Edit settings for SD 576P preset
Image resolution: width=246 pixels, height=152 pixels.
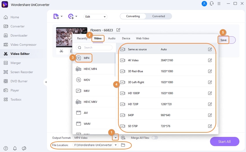210,126
